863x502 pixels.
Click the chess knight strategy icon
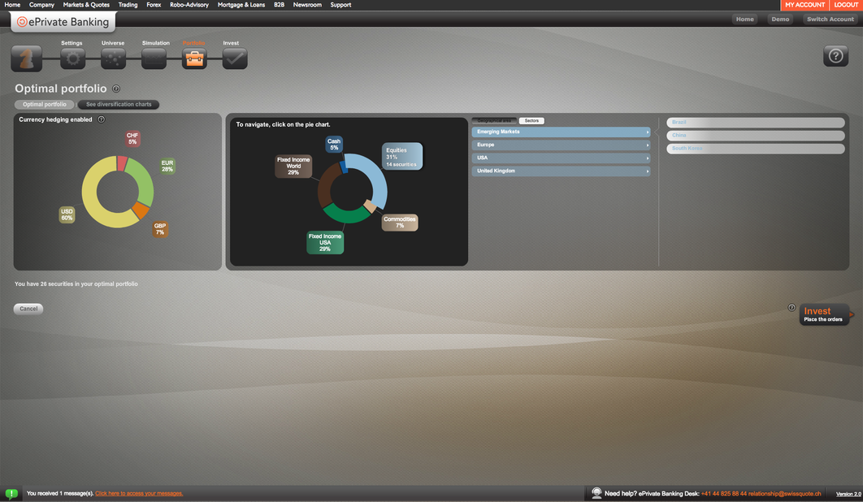pyautogui.click(x=26, y=58)
